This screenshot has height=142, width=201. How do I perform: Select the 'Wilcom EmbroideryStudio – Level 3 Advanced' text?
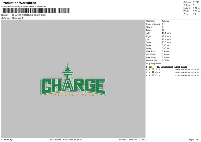[24, 7]
